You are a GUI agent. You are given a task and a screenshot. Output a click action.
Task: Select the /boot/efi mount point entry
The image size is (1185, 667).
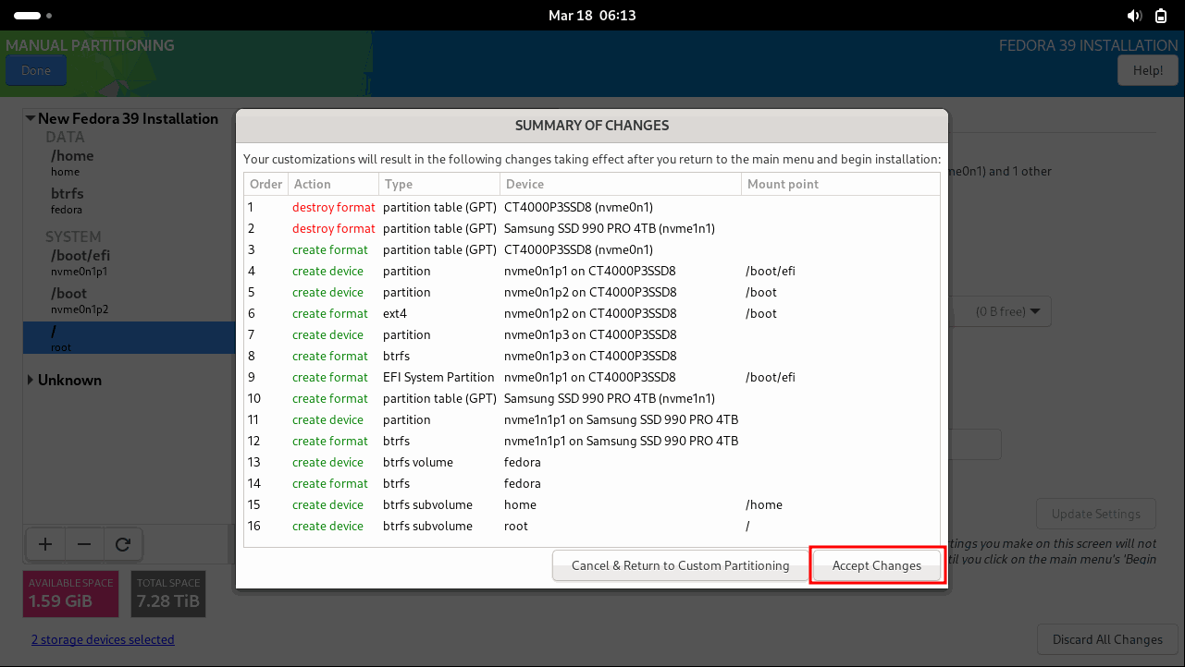point(81,262)
